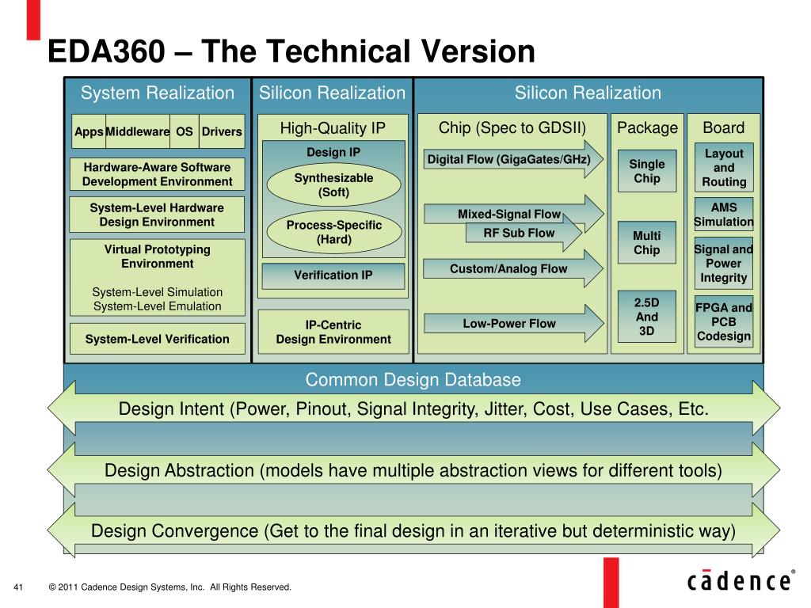Viewport: 811px width, 608px height.
Task: Select Hardware-Aware Software Development Environment box
Action: [x=158, y=174]
